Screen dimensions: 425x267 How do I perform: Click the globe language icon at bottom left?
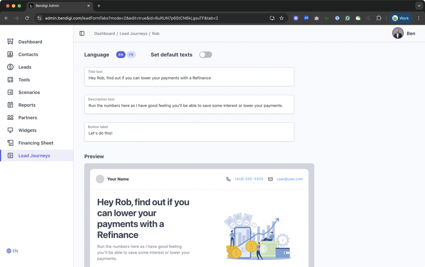click(x=9, y=251)
